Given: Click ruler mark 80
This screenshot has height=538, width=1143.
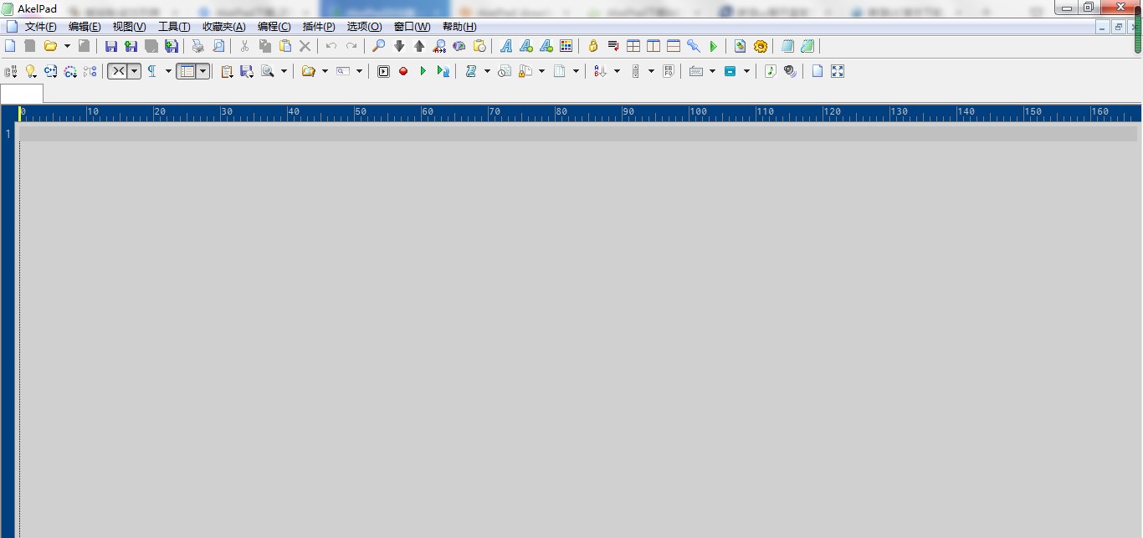Looking at the screenshot, I should coord(561,111).
